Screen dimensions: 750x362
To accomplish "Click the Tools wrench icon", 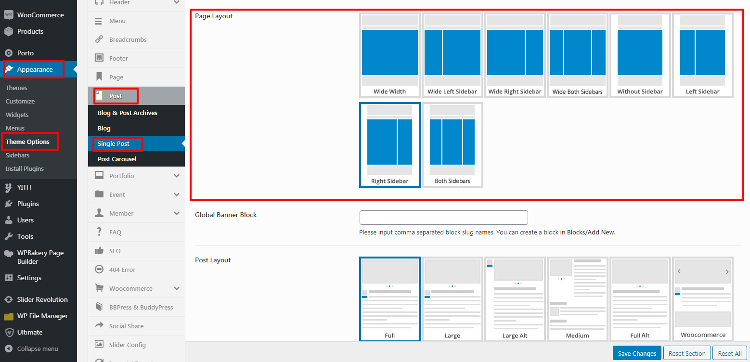I will [9, 236].
